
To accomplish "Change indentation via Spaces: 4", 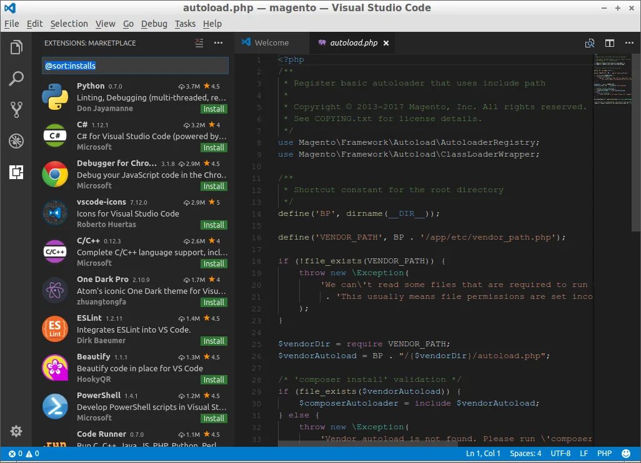I will [525, 453].
